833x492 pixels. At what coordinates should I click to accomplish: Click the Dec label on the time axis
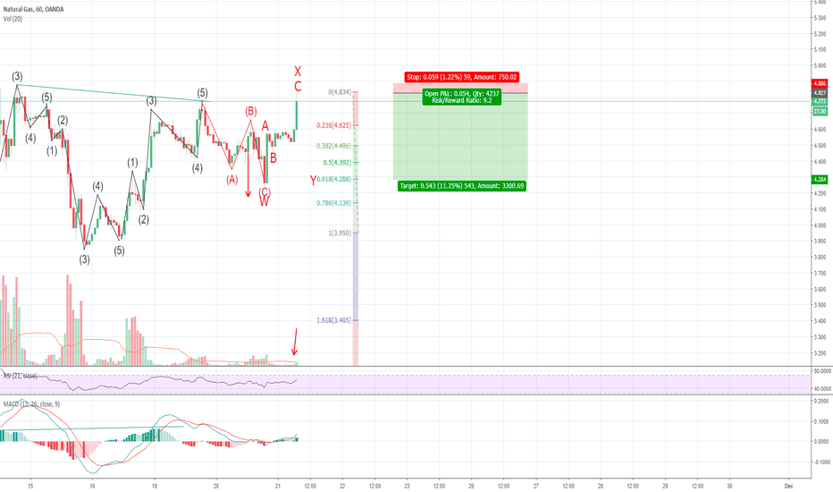click(789, 486)
